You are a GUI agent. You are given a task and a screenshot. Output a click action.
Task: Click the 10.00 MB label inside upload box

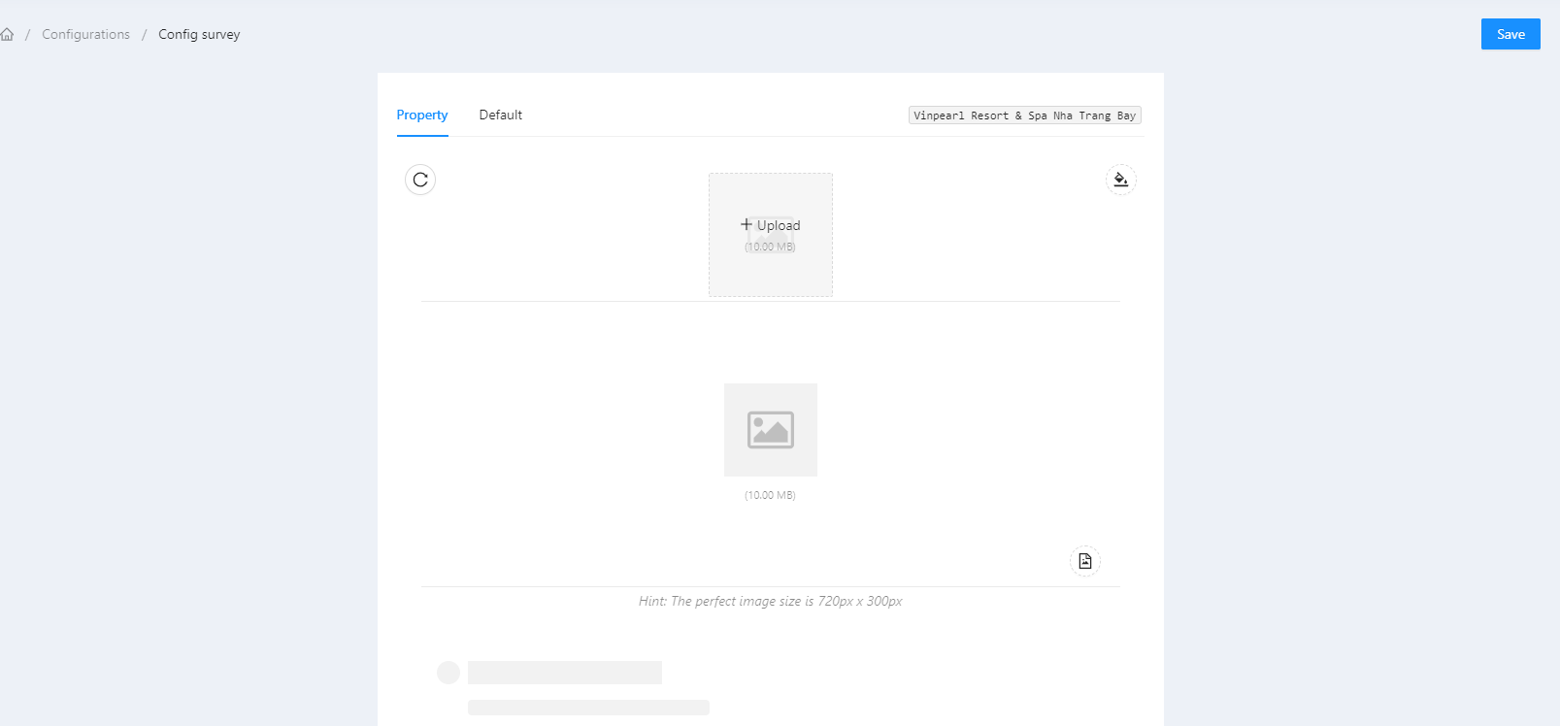(x=770, y=247)
